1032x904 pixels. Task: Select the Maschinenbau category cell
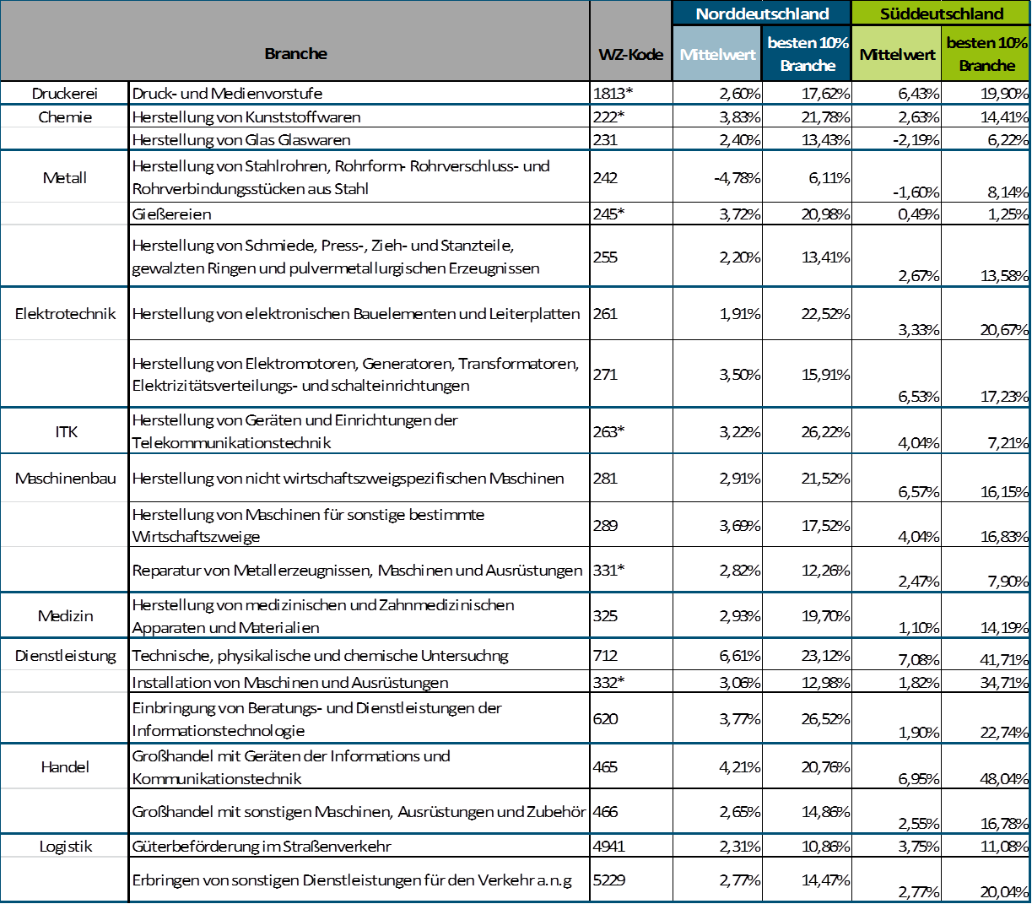[x=65, y=479]
